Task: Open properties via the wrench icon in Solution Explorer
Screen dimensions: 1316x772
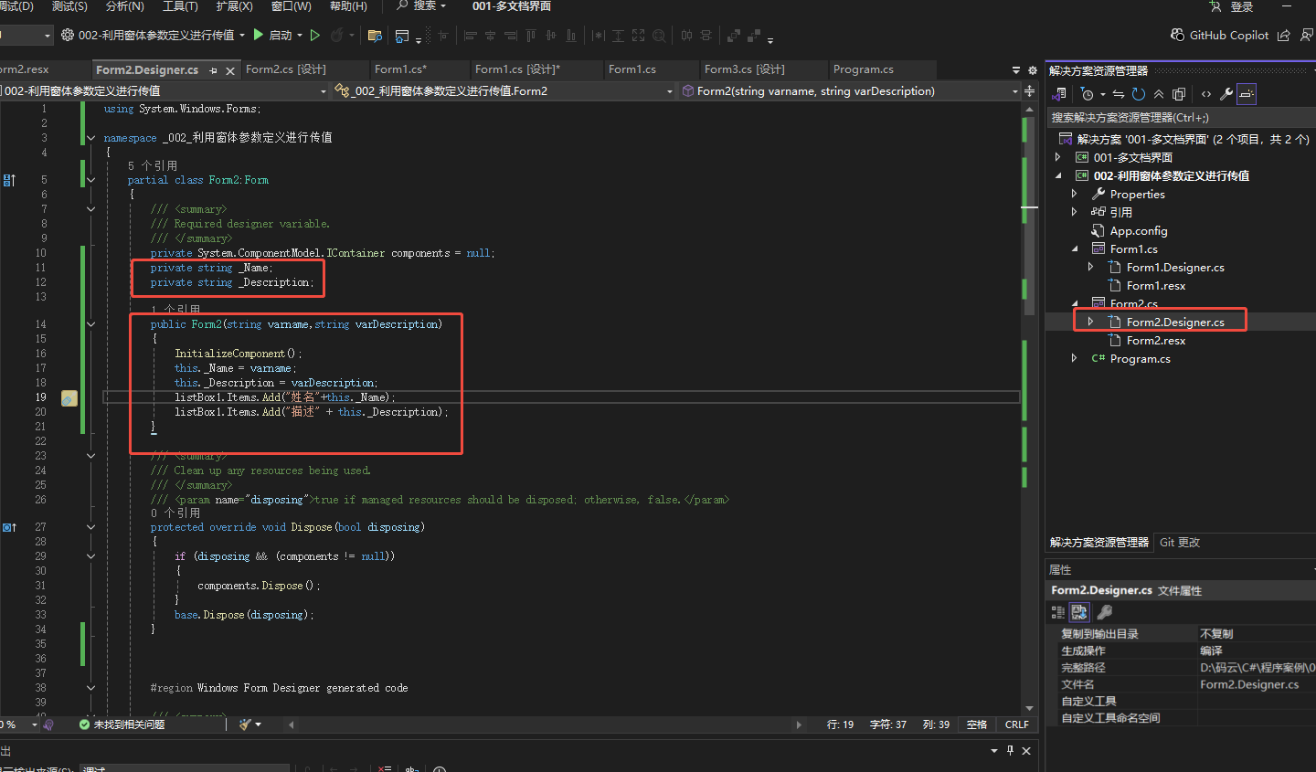Action: 1226,93
